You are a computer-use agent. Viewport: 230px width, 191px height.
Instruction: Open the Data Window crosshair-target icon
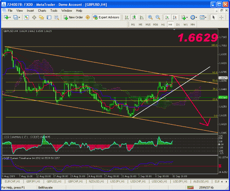point(34,17)
